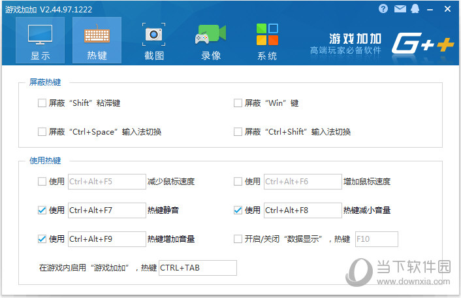Toggle 屏蔽 Ctrl+Shift 输入法切换 checkbox
Image resolution: width=461 pixels, height=298 pixels.
click(x=238, y=131)
